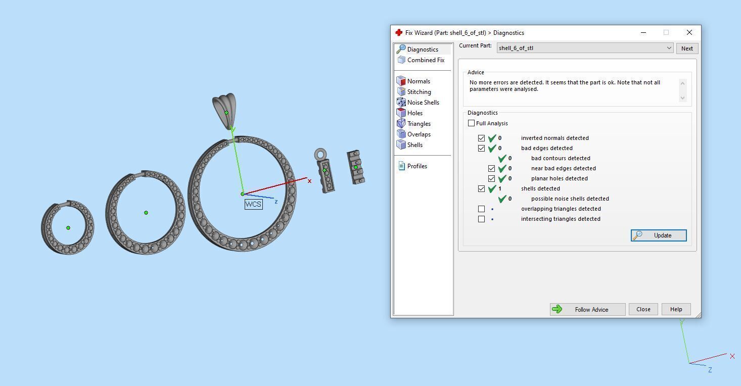The height and width of the screenshot is (386, 741).
Task: Click the Combined Fix cube icon
Action: coord(401,60)
